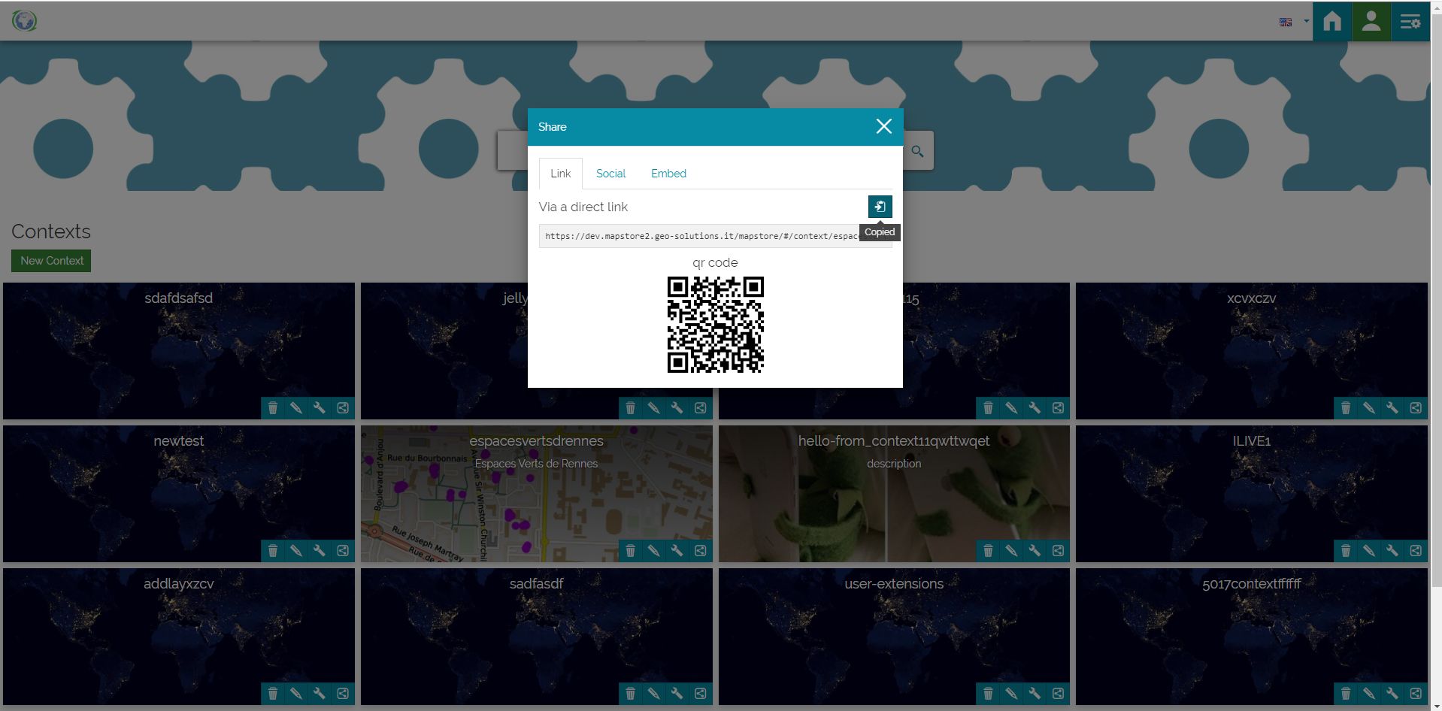Select the Link tab
Screen dimensions: 1442x711
(x=560, y=174)
